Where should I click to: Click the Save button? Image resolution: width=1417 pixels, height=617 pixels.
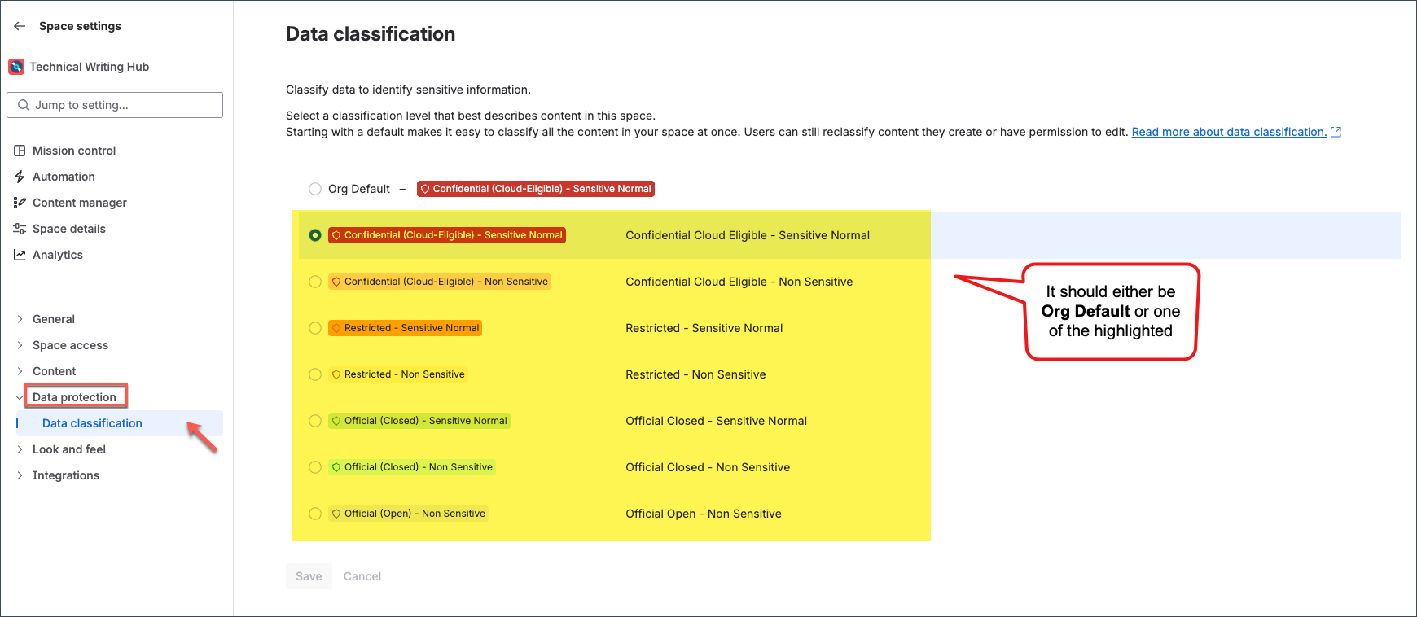309,576
